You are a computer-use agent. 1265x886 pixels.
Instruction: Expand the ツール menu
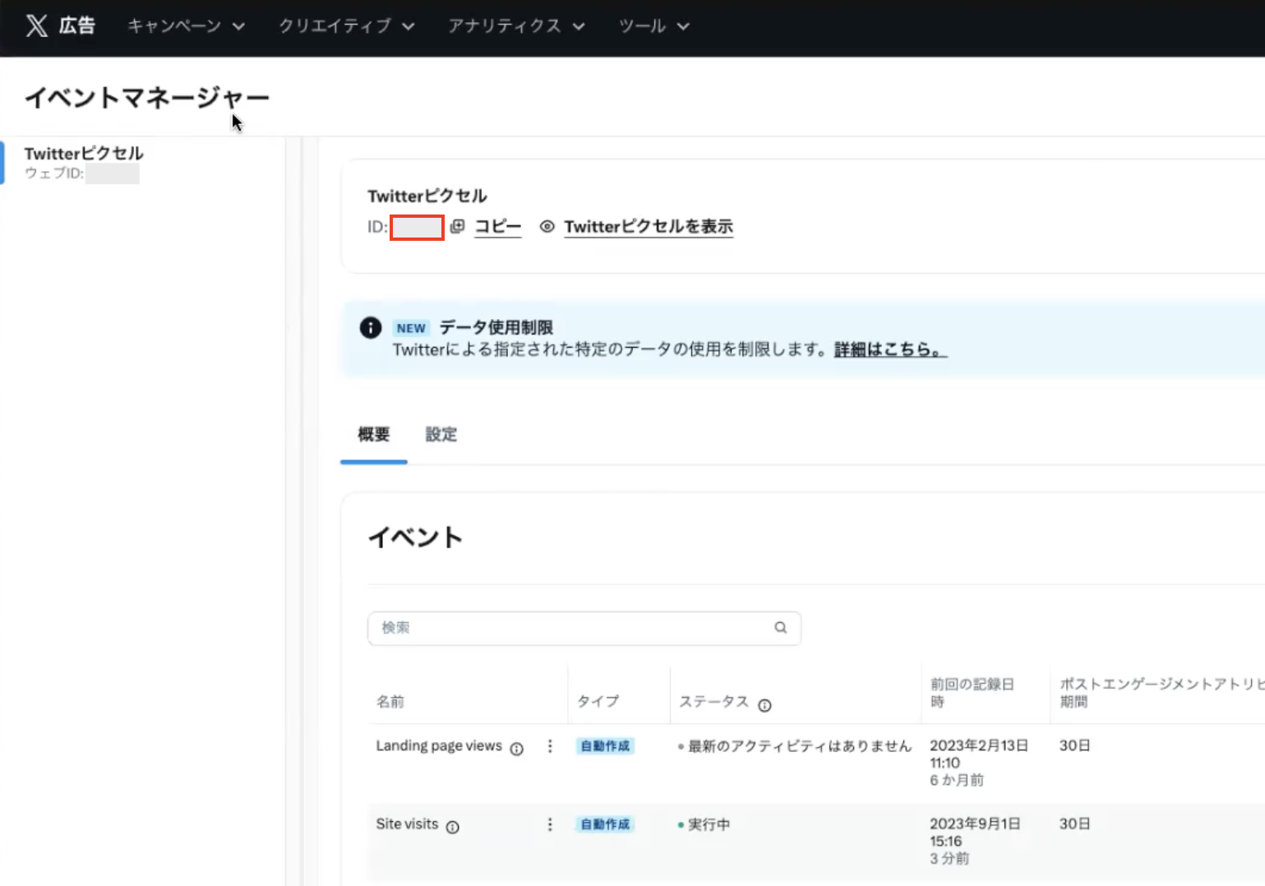pos(653,26)
